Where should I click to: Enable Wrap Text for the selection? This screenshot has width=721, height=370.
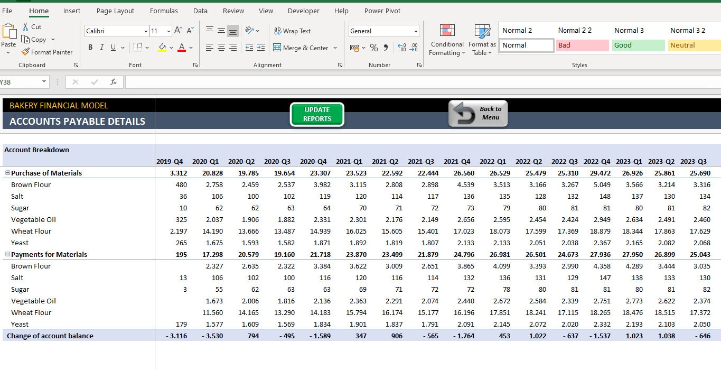coord(292,31)
